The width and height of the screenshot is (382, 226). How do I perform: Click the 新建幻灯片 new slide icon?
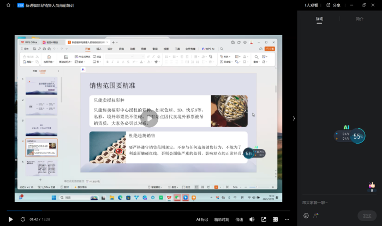coord(66,57)
